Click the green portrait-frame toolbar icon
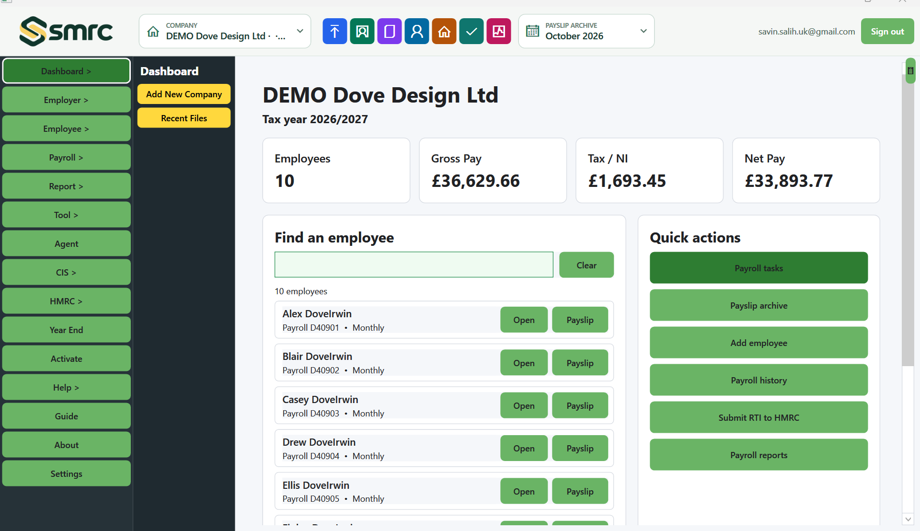 [x=362, y=32]
